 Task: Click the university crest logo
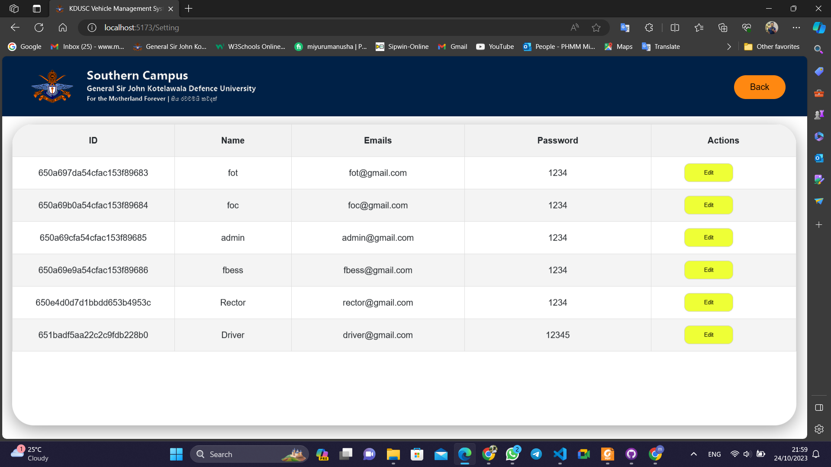pyautogui.click(x=52, y=86)
